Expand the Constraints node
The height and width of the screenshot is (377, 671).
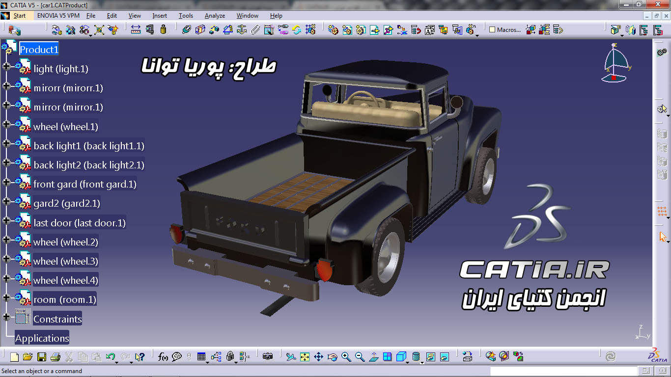coord(6,317)
